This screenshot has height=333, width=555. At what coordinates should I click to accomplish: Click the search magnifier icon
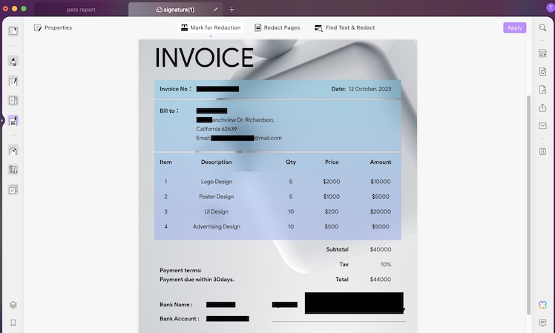point(542,27)
